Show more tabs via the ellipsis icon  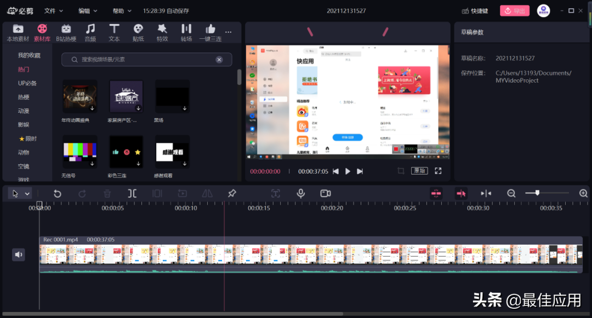coord(229,32)
